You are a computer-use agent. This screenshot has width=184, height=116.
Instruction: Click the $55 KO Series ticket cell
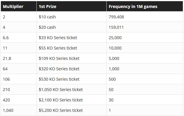[72, 48]
